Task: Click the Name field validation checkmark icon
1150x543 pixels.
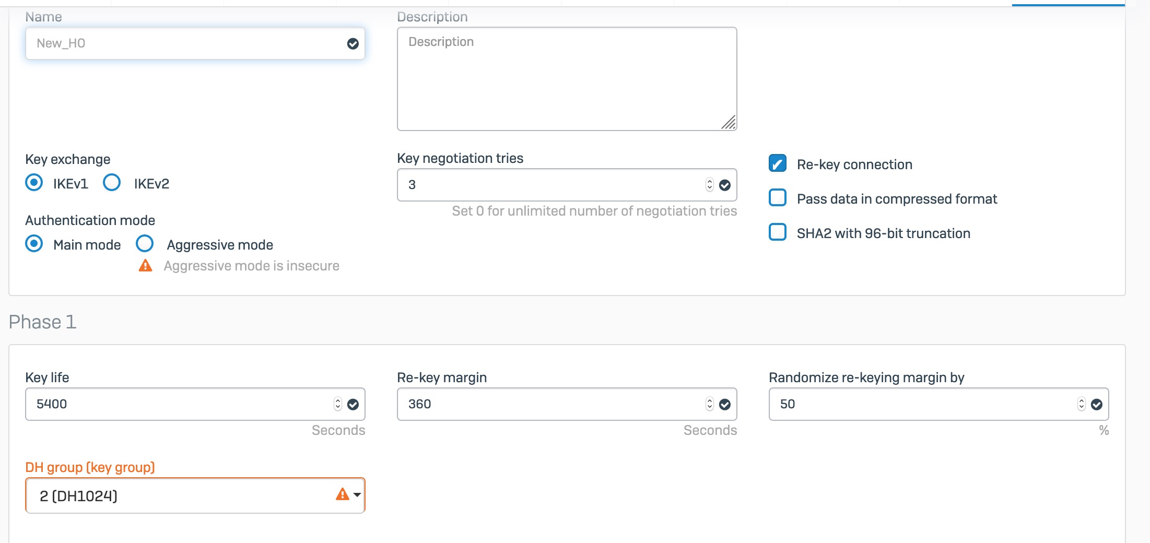Action: pos(353,44)
